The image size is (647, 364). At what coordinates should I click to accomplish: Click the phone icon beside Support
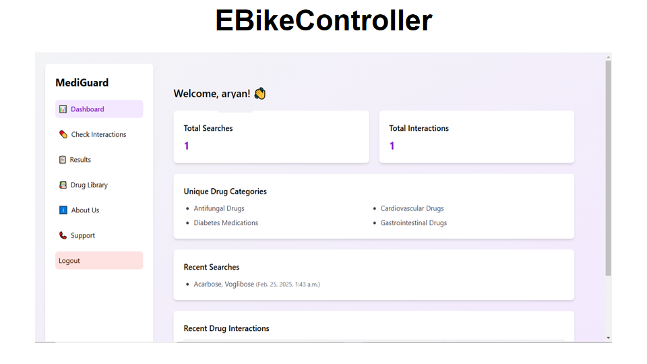click(63, 235)
